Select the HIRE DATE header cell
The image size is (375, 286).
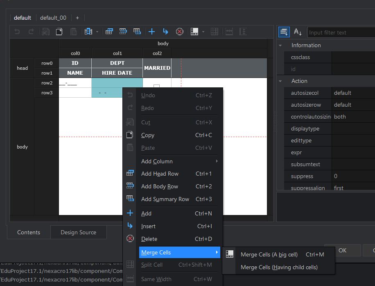[117, 73]
